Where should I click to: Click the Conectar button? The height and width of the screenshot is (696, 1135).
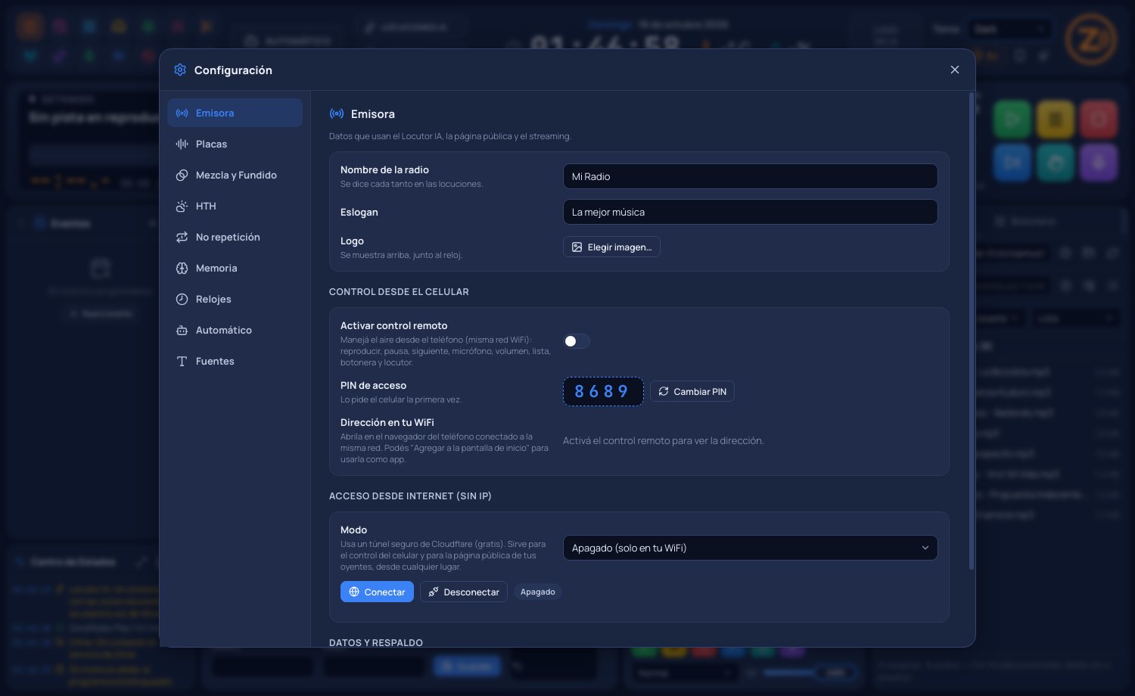pyautogui.click(x=377, y=592)
